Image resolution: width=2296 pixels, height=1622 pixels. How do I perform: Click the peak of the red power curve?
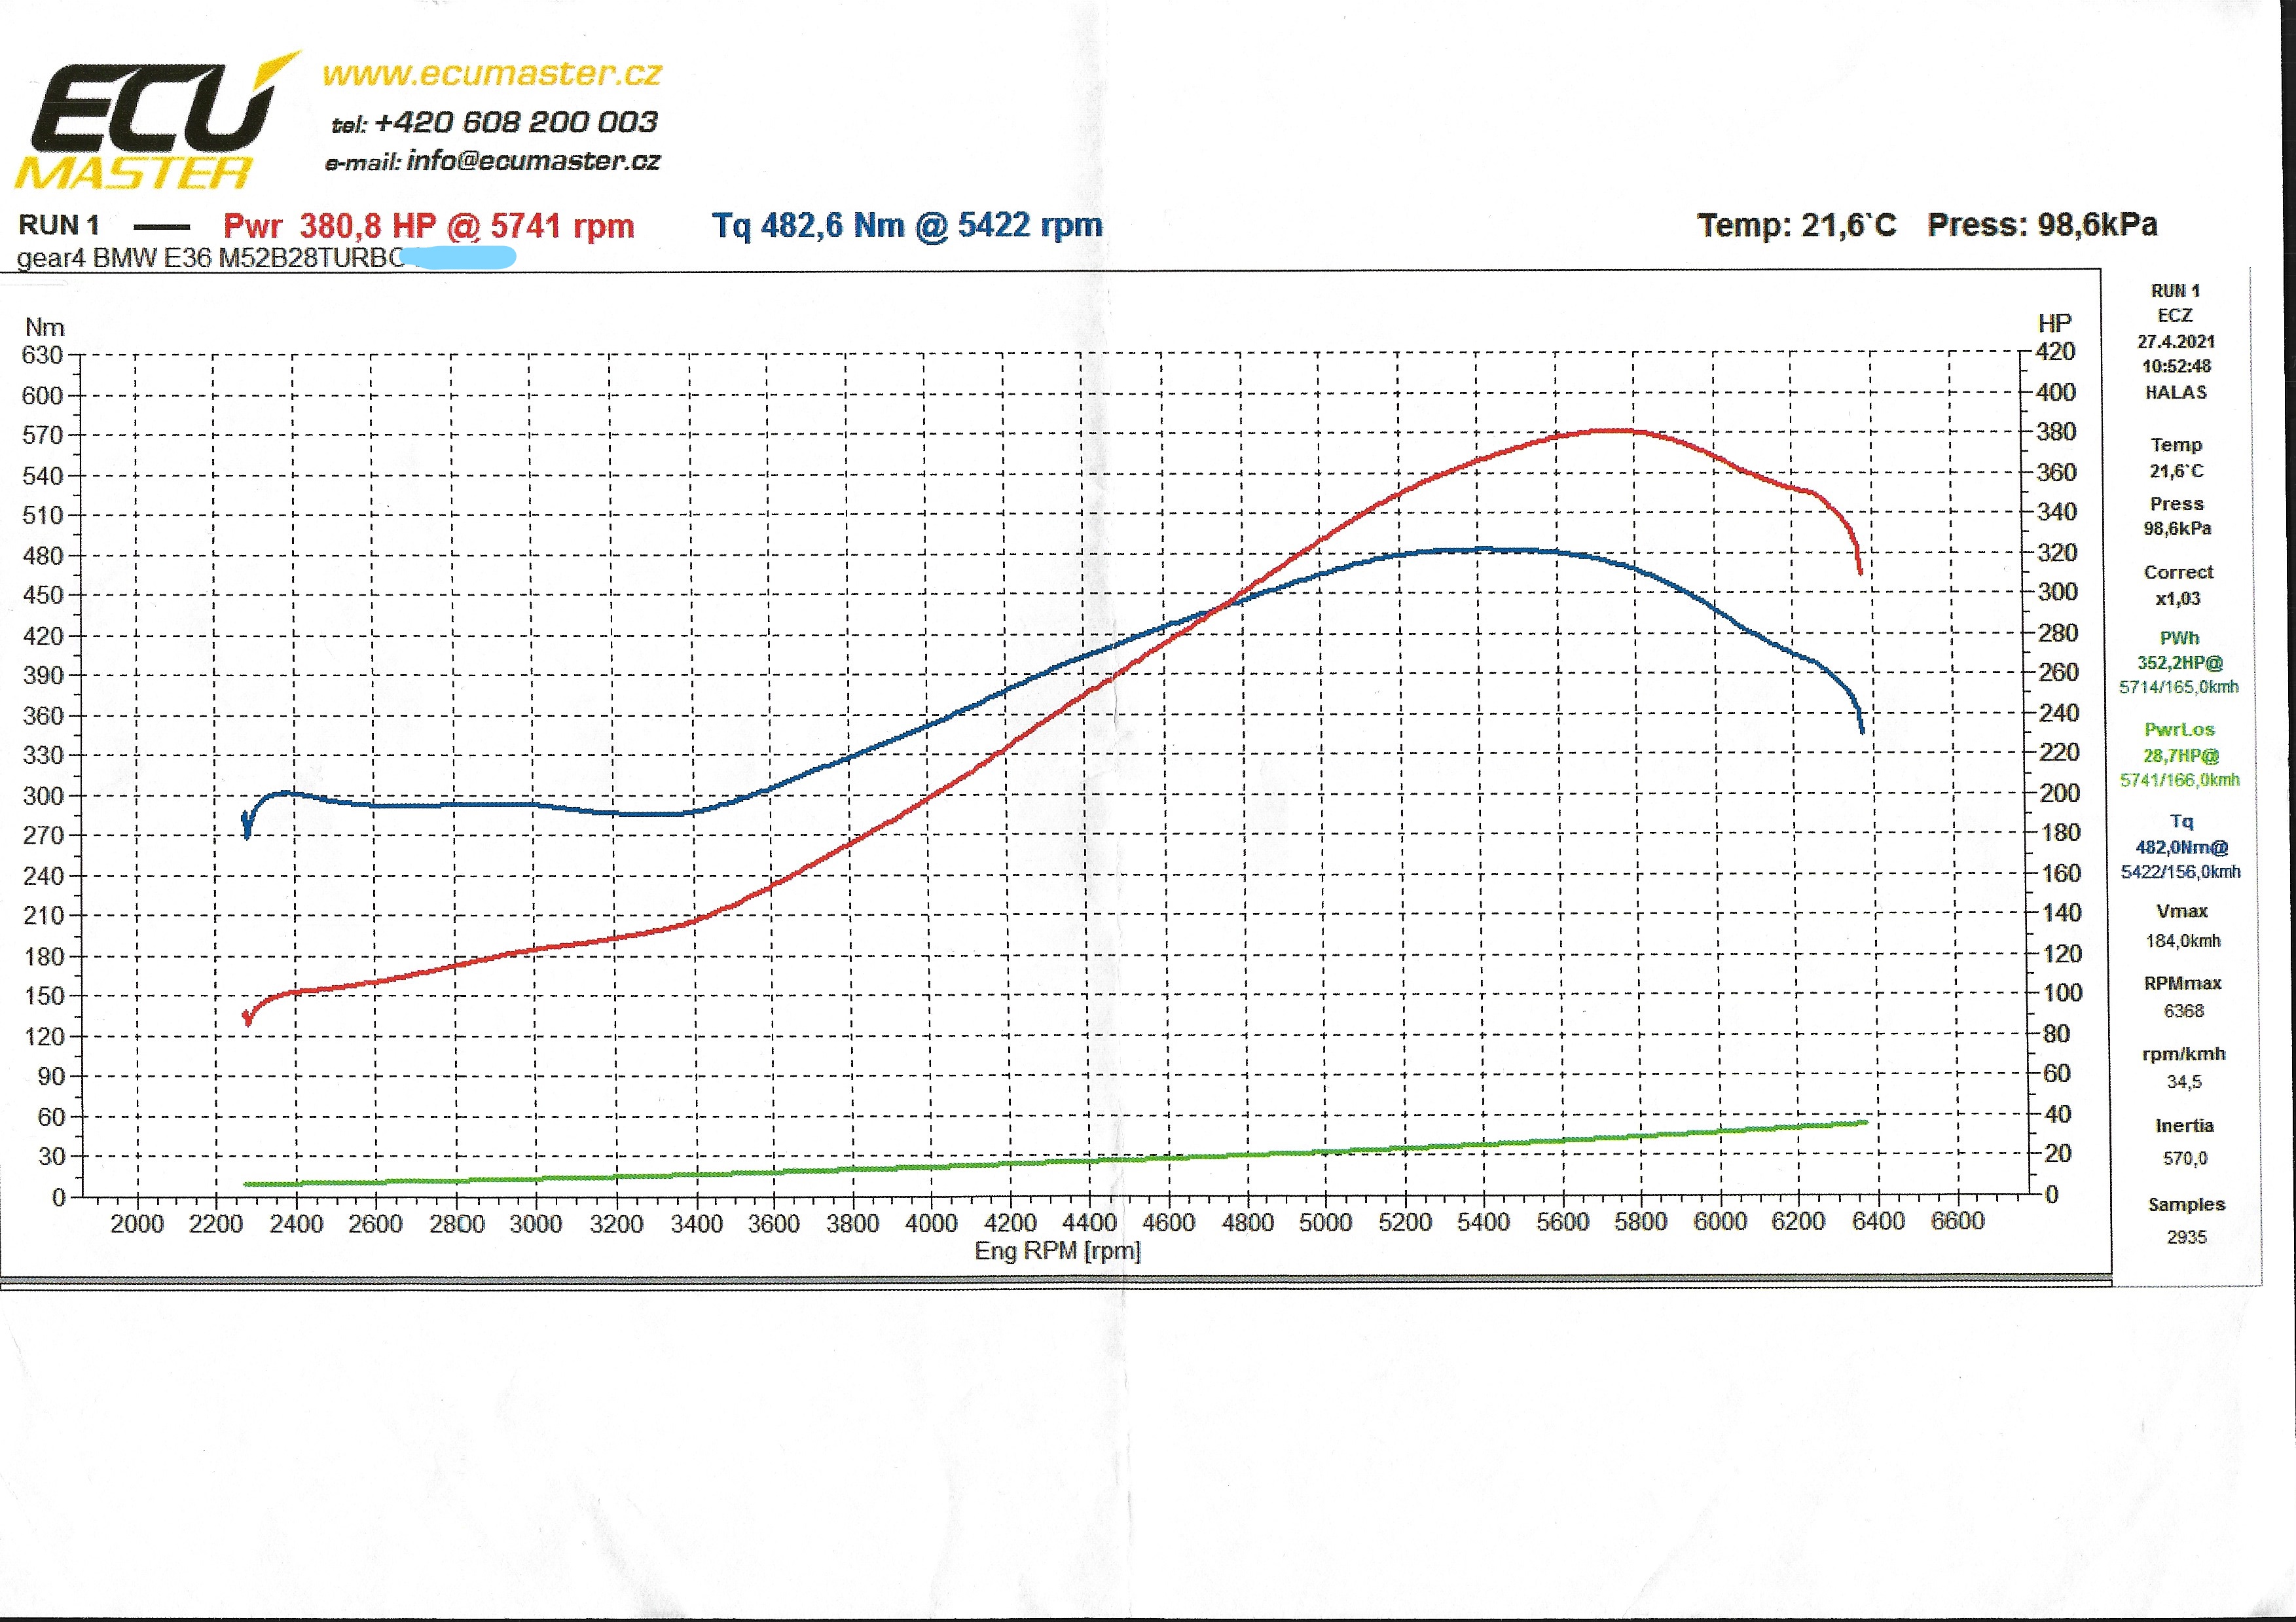pos(1612,431)
